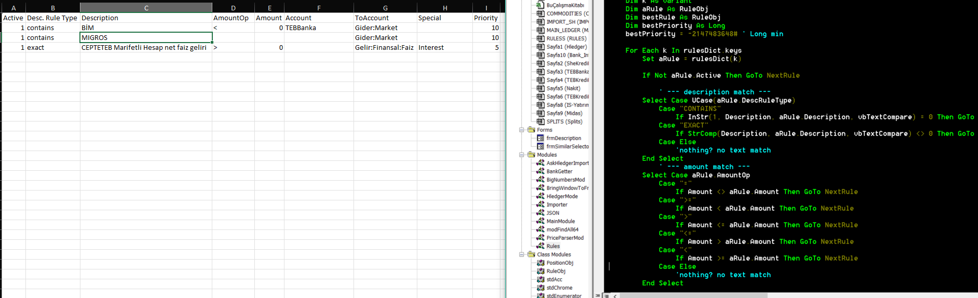Open frmDescription form icon
This screenshot has height=298, width=978.
point(540,138)
